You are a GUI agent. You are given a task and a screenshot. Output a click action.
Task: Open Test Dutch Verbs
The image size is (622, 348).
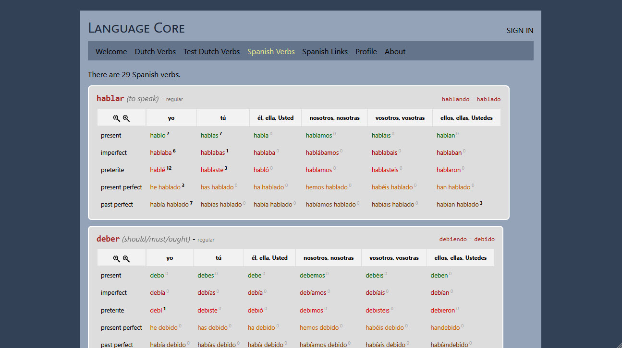[211, 51]
